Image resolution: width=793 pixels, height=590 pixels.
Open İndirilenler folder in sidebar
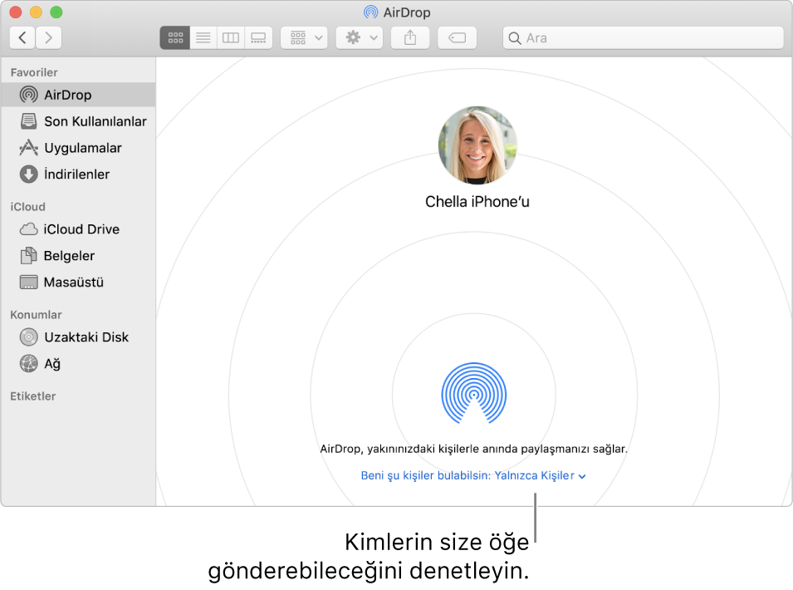pos(78,174)
